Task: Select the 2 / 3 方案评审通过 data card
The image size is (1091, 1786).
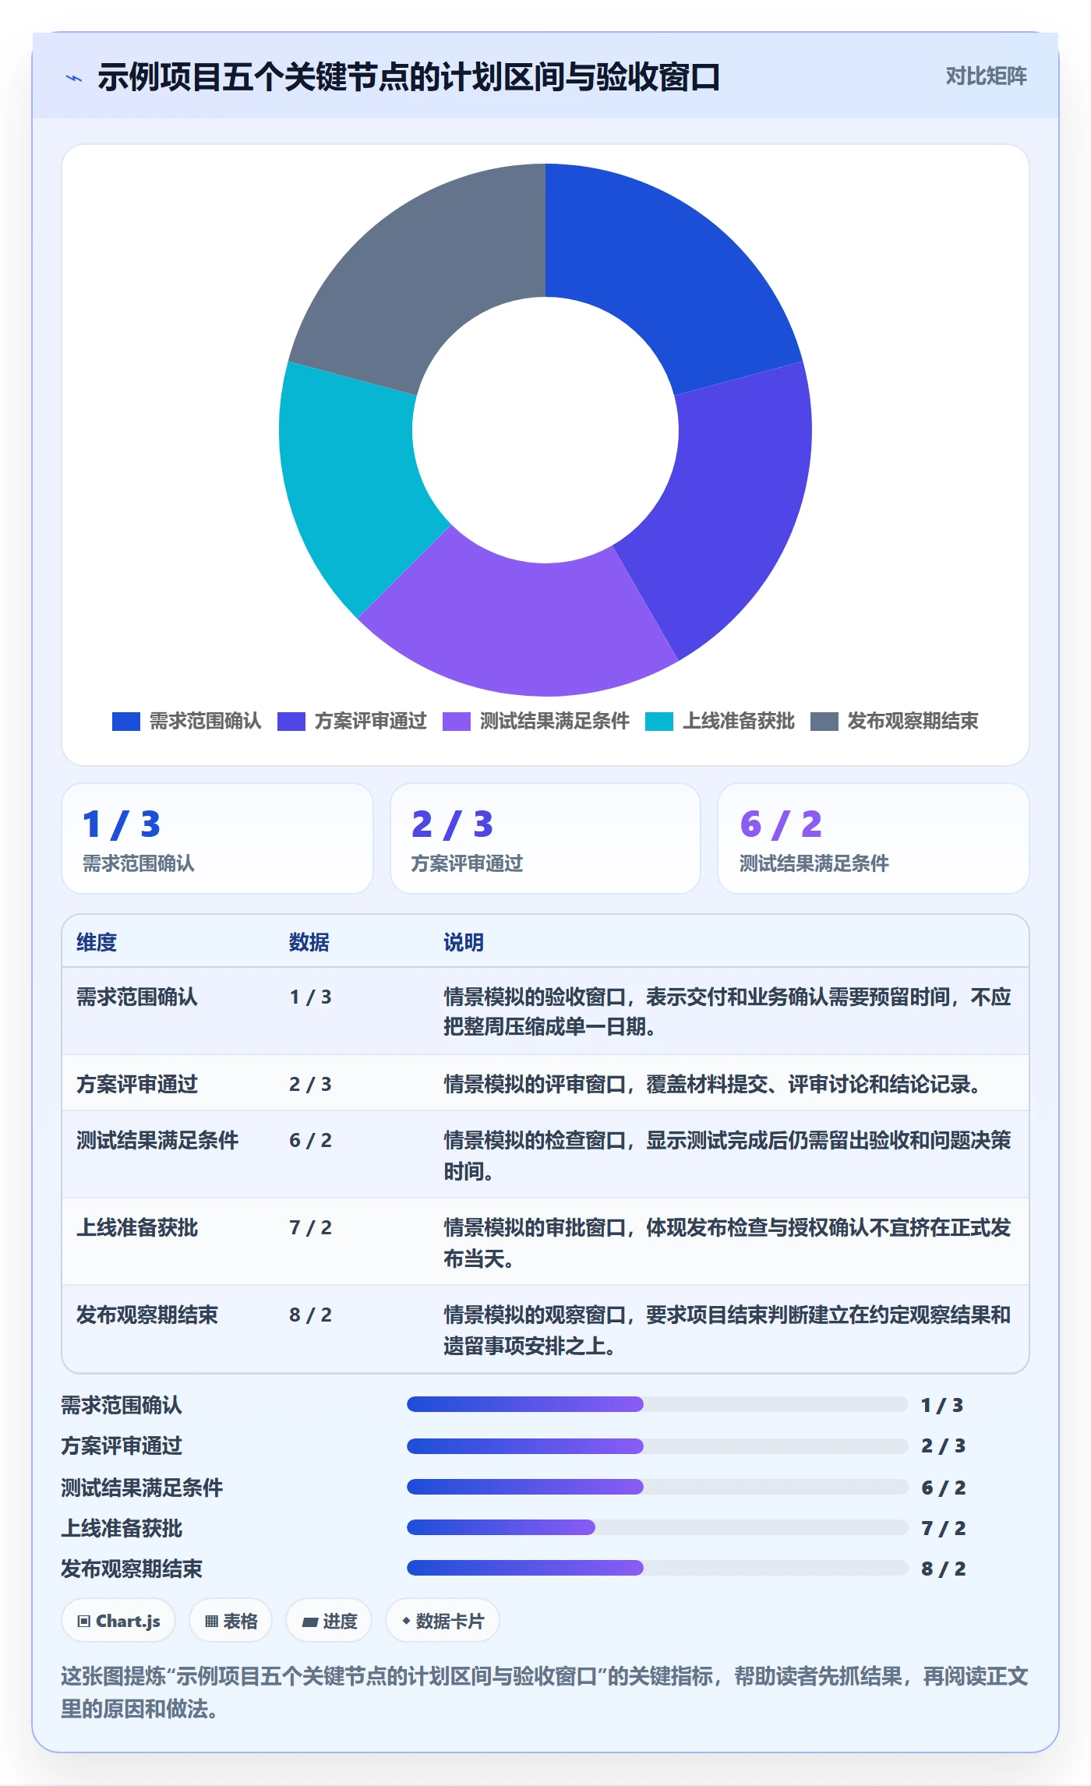Action: click(x=545, y=838)
